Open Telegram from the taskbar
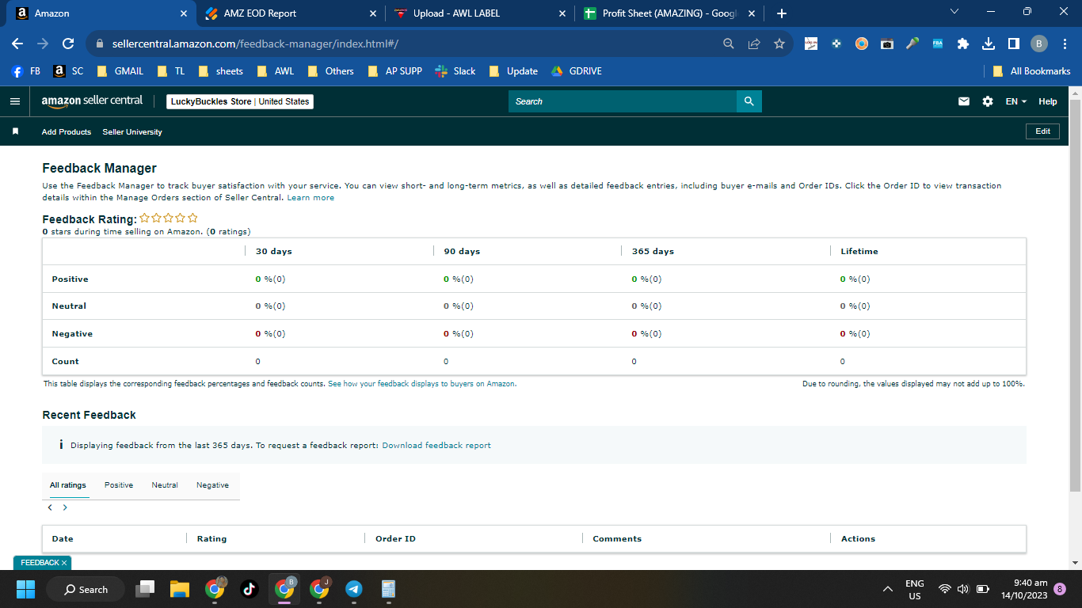Image resolution: width=1082 pixels, height=608 pixels. coord(354,588)
